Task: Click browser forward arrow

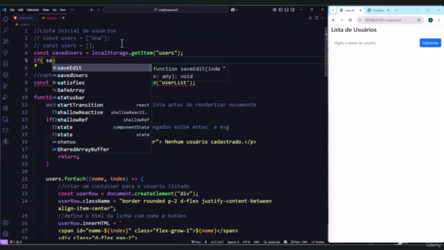Action: (342, 20)
